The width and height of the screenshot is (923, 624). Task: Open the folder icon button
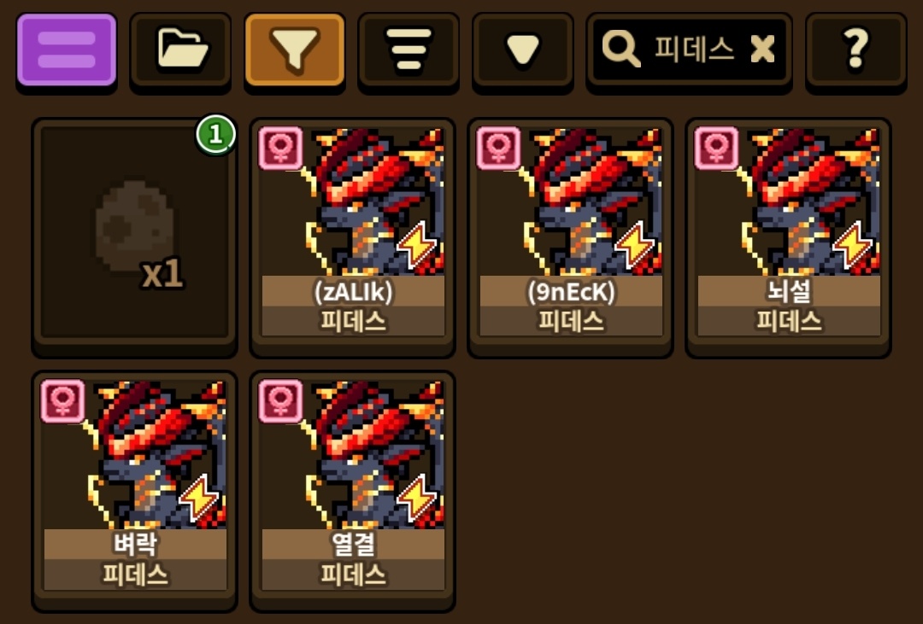point(180,51)
